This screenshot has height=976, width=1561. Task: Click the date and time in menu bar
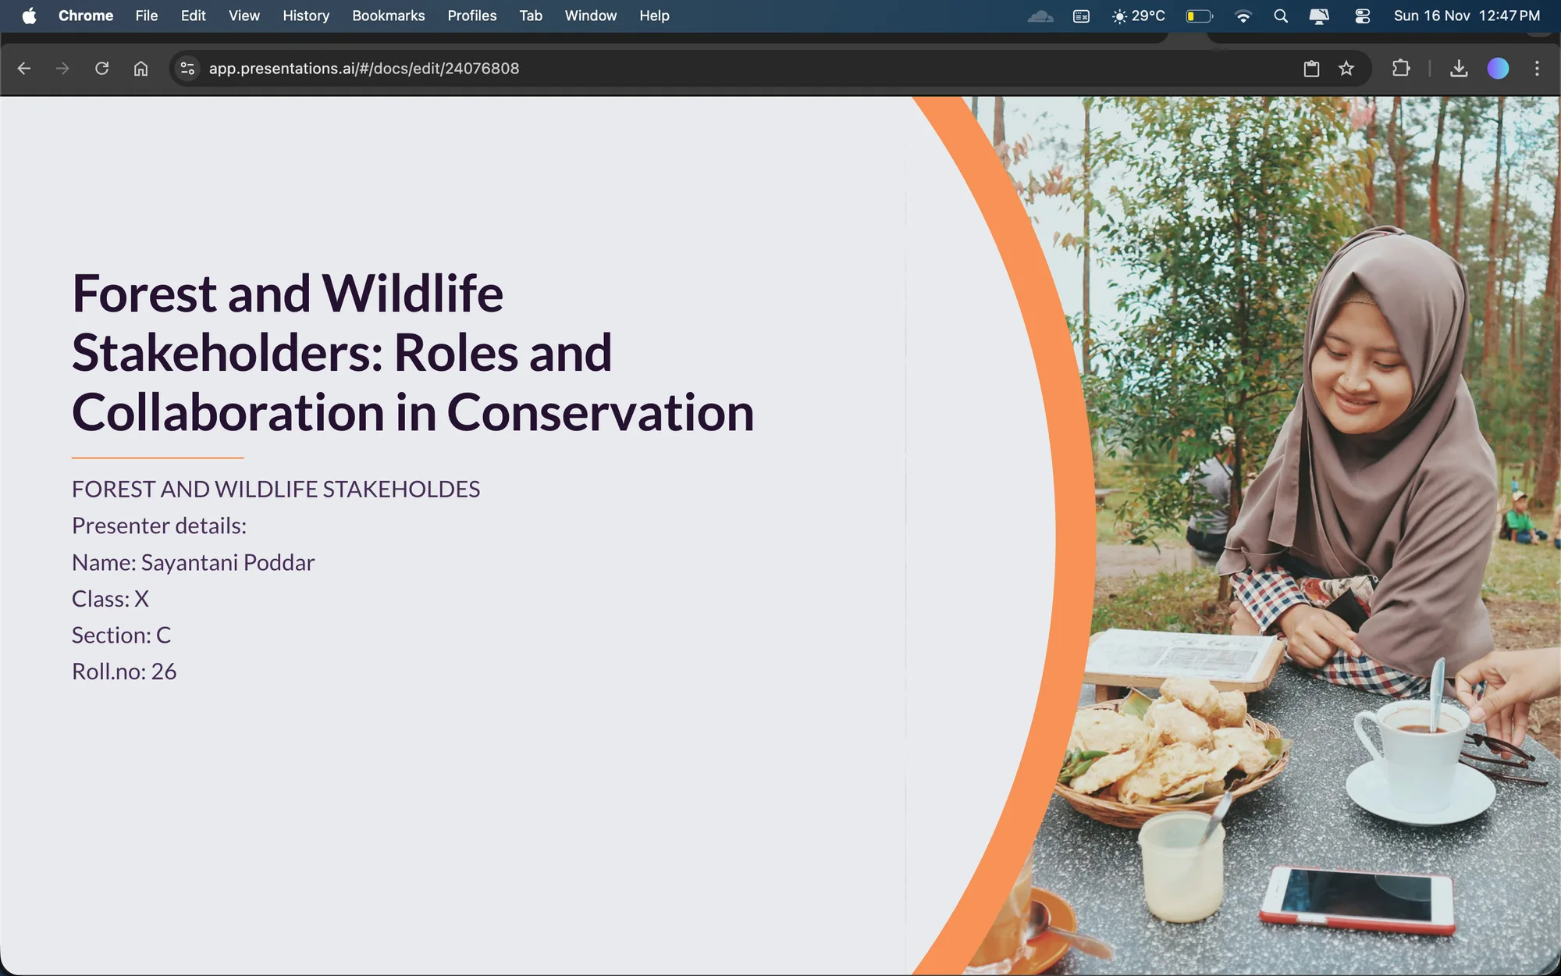click(x=1467, y=16)
